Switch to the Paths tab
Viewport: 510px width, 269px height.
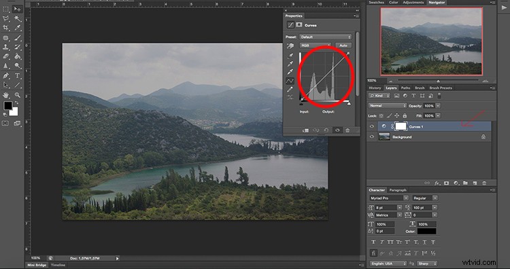coord(405,88)
